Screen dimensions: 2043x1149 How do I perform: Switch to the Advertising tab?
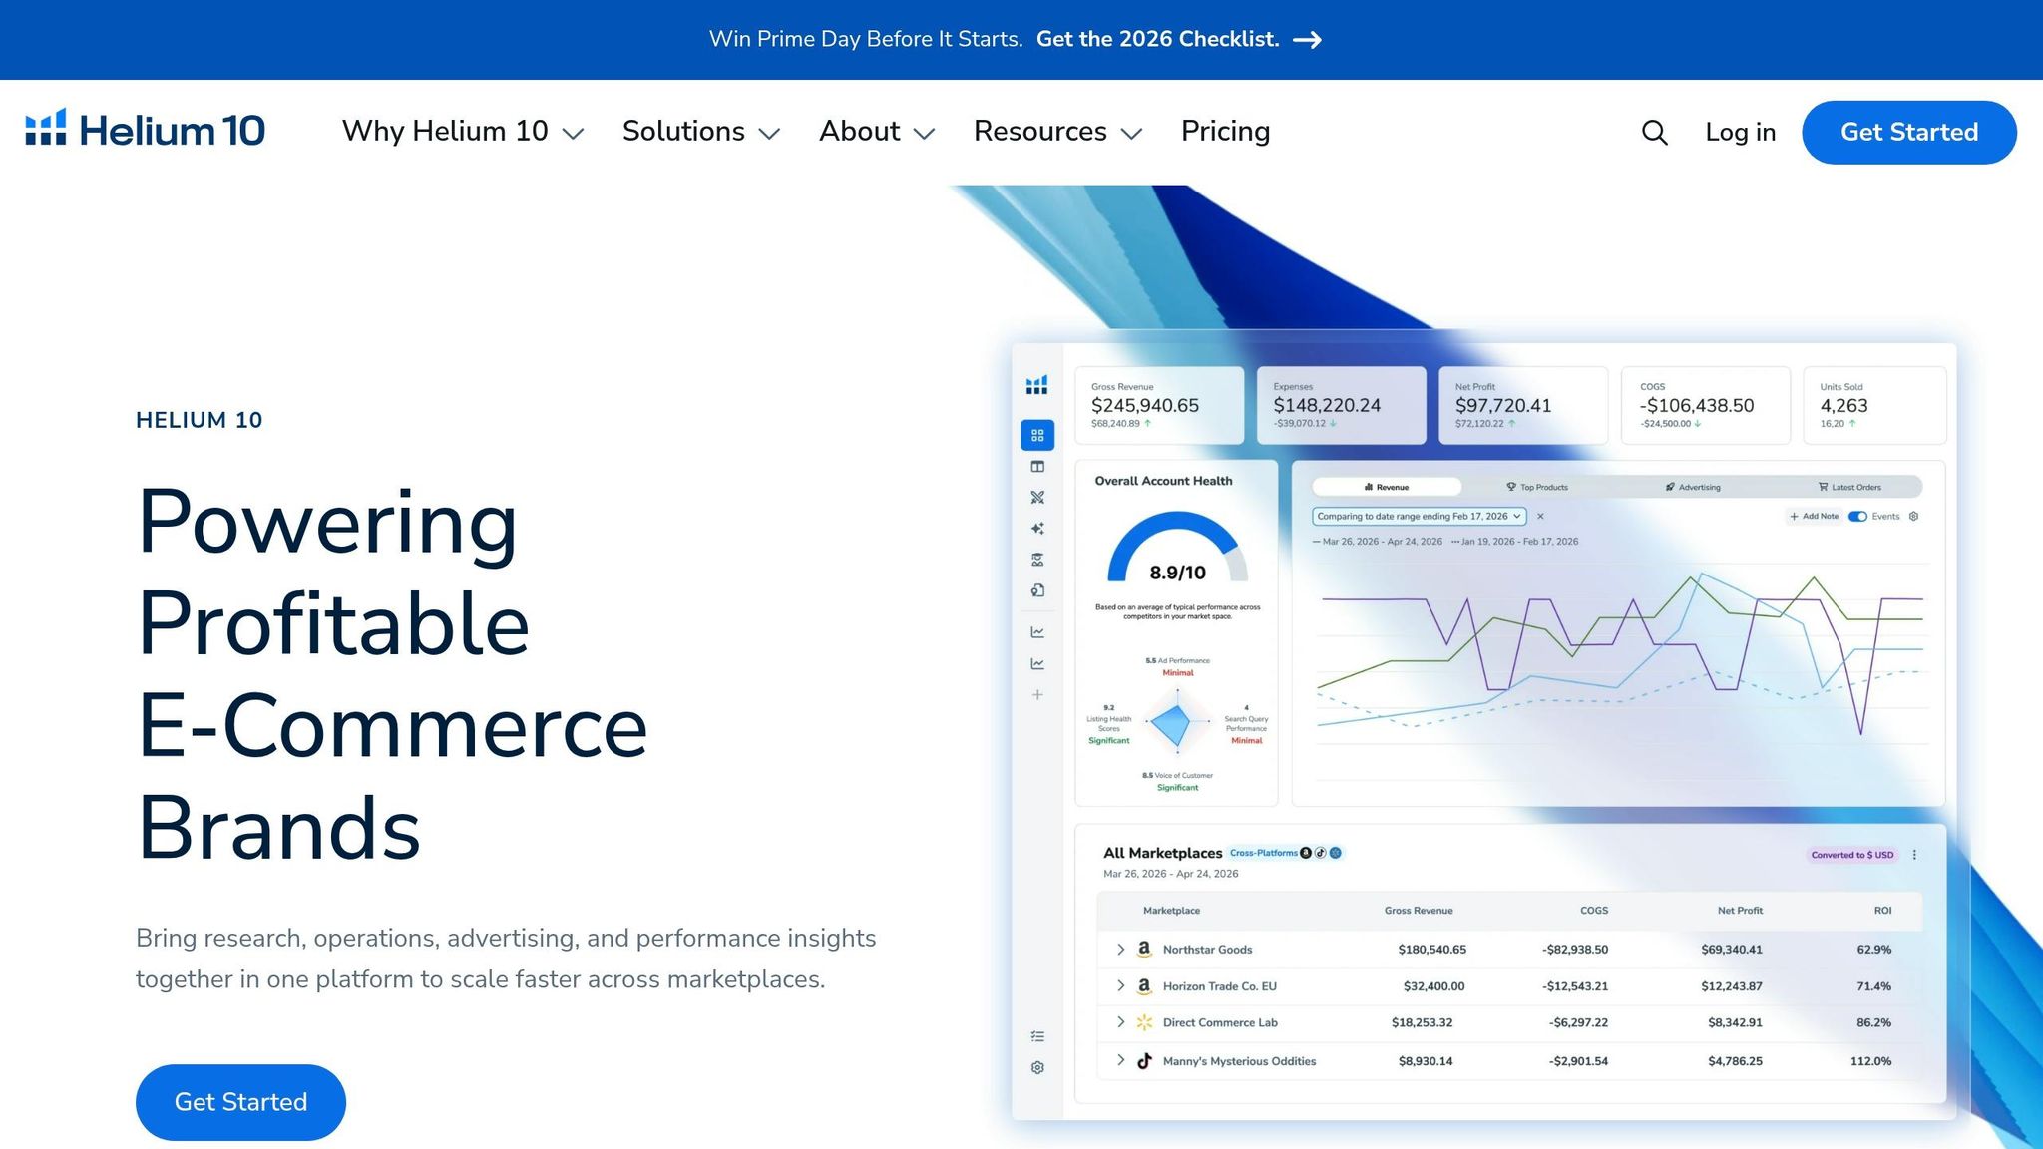(x=1693, y=487)
